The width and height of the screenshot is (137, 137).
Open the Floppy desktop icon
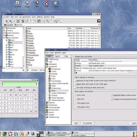[x=27, y=4]
